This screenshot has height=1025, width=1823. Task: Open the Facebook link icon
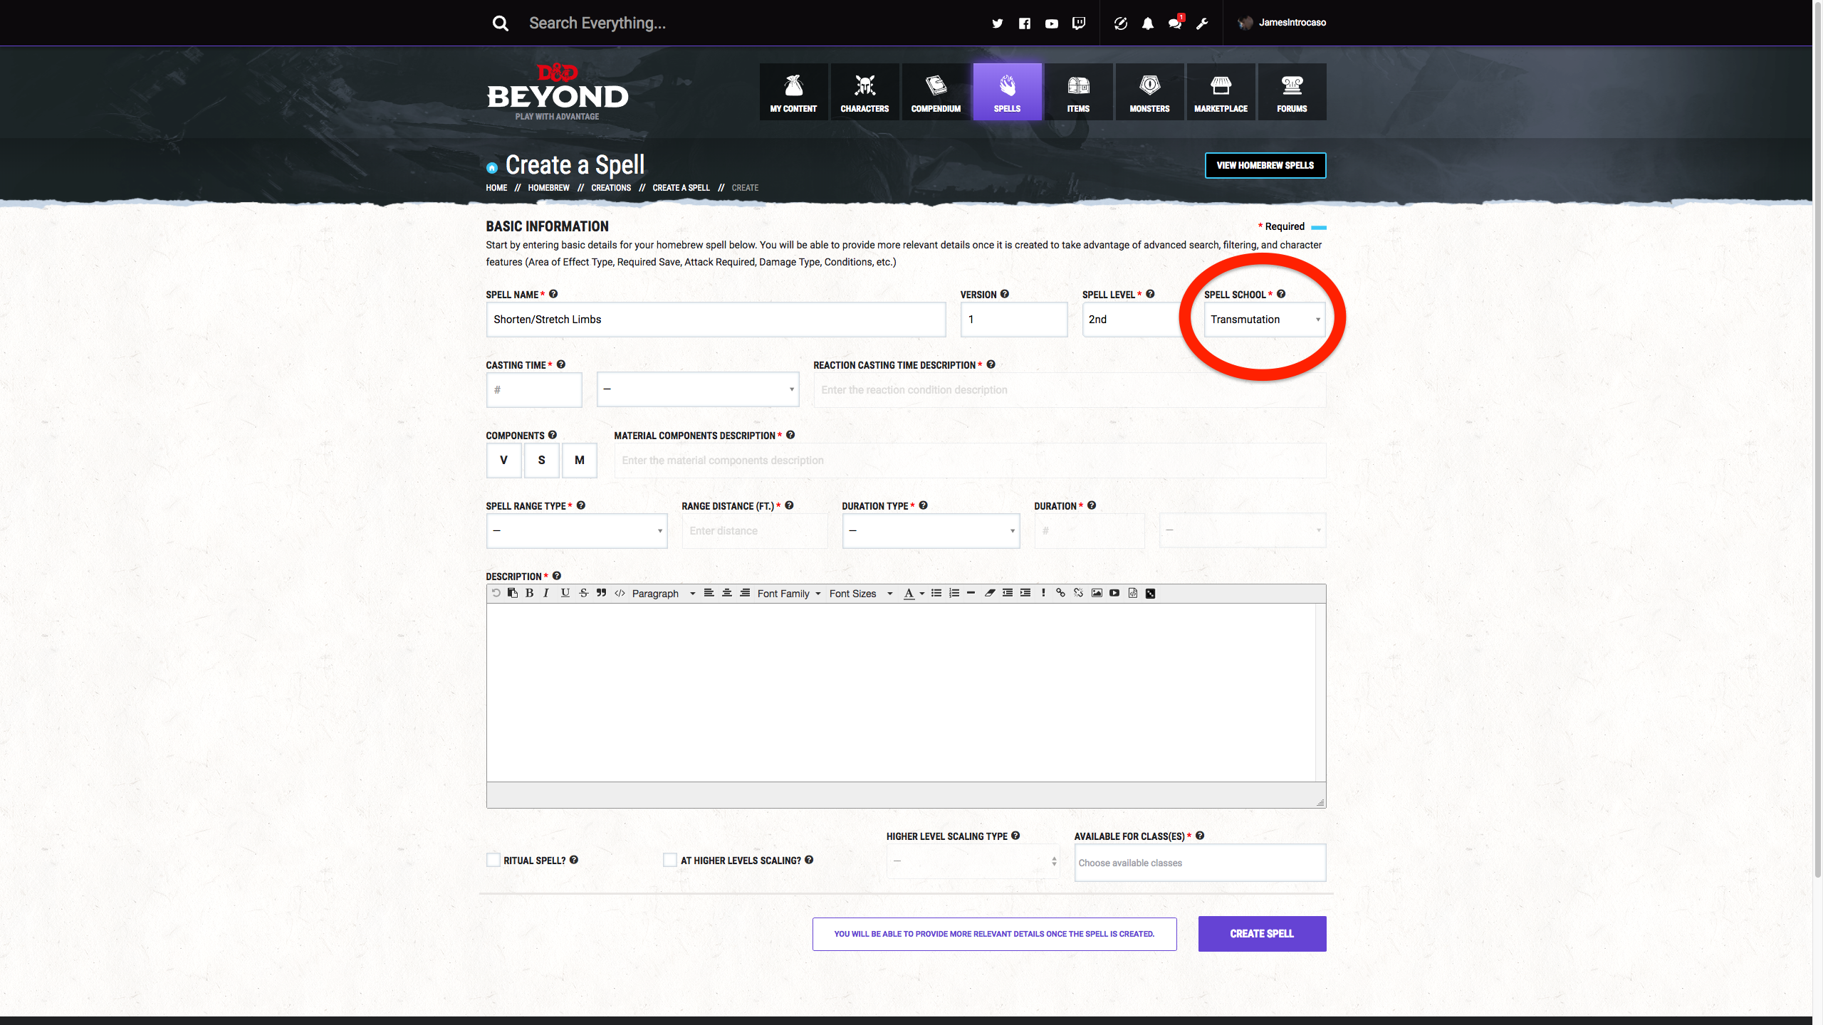(1024, 23)
